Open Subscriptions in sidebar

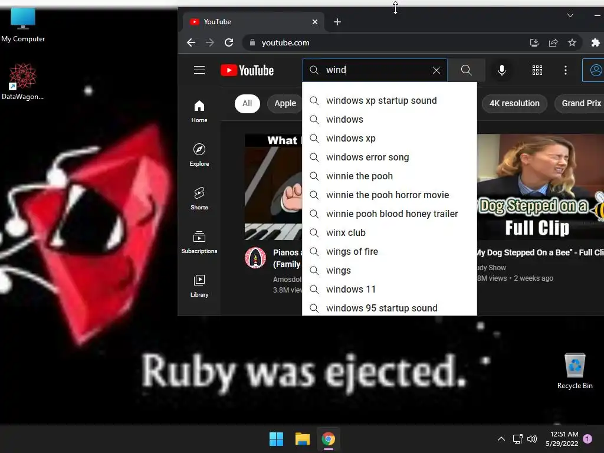click(x=199, y=242)
